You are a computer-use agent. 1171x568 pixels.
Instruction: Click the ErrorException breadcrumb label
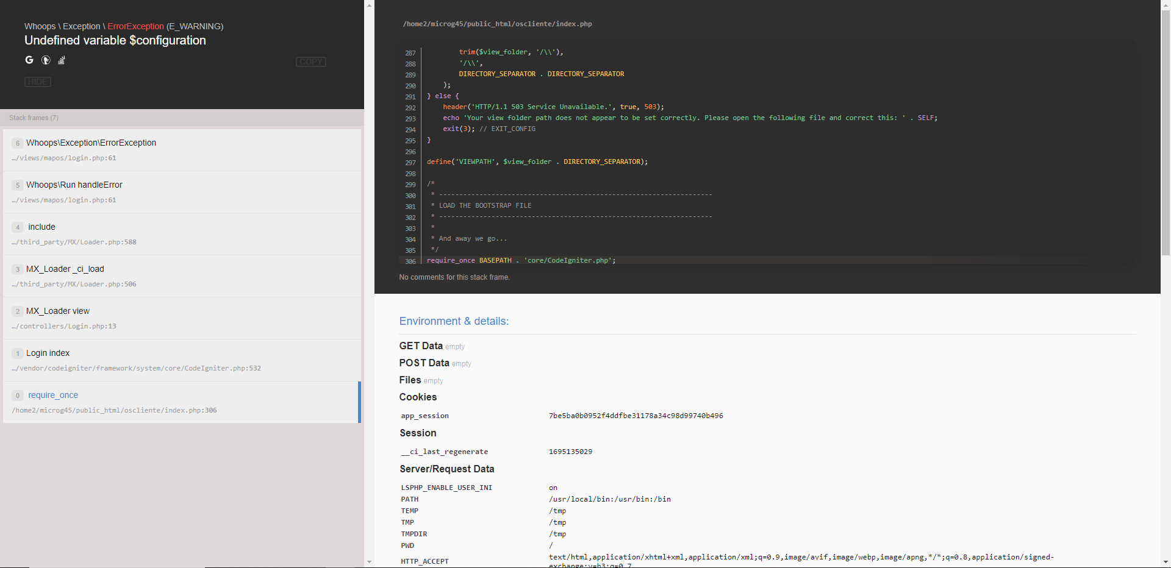[135, 26]
